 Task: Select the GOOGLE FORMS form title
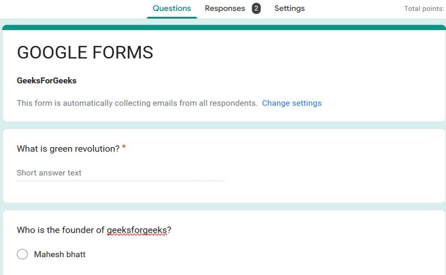tap(85, 52)
